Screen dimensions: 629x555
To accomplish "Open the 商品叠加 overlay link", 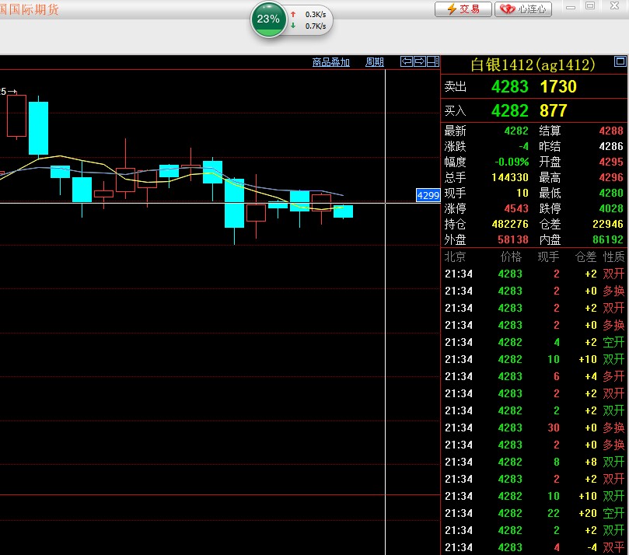I will (x=330, y=62).
